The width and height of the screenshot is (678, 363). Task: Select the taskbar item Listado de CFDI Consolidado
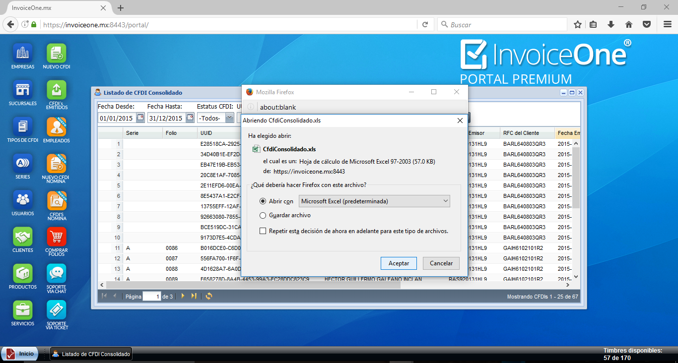click(x=91, y=354)
